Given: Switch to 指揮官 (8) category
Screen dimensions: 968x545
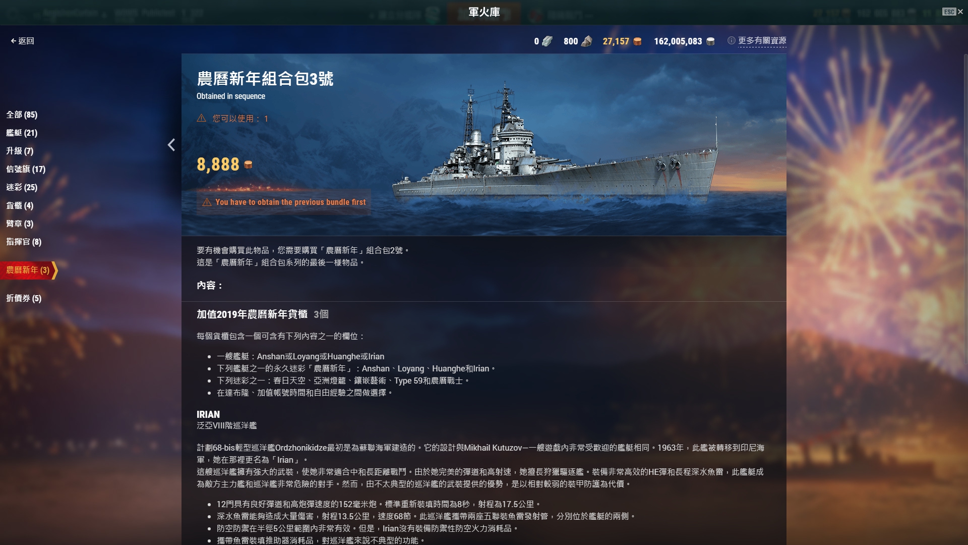Looking at the screenshot, I should pyautogui.click(x=24, y=242).
